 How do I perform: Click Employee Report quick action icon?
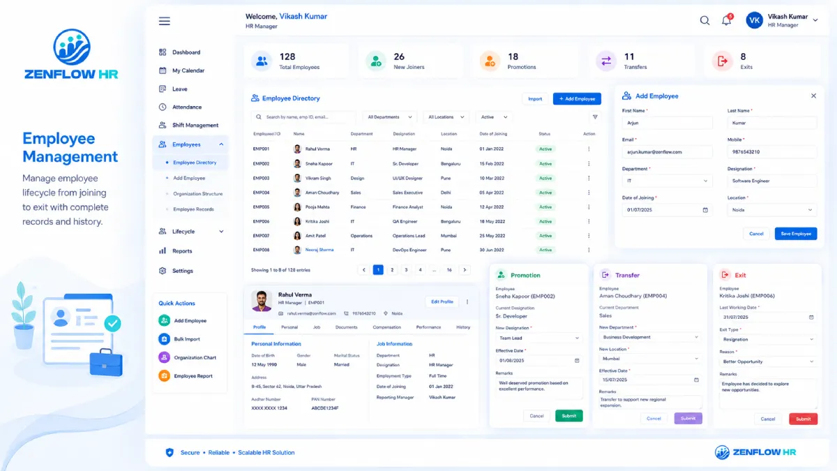164,376
